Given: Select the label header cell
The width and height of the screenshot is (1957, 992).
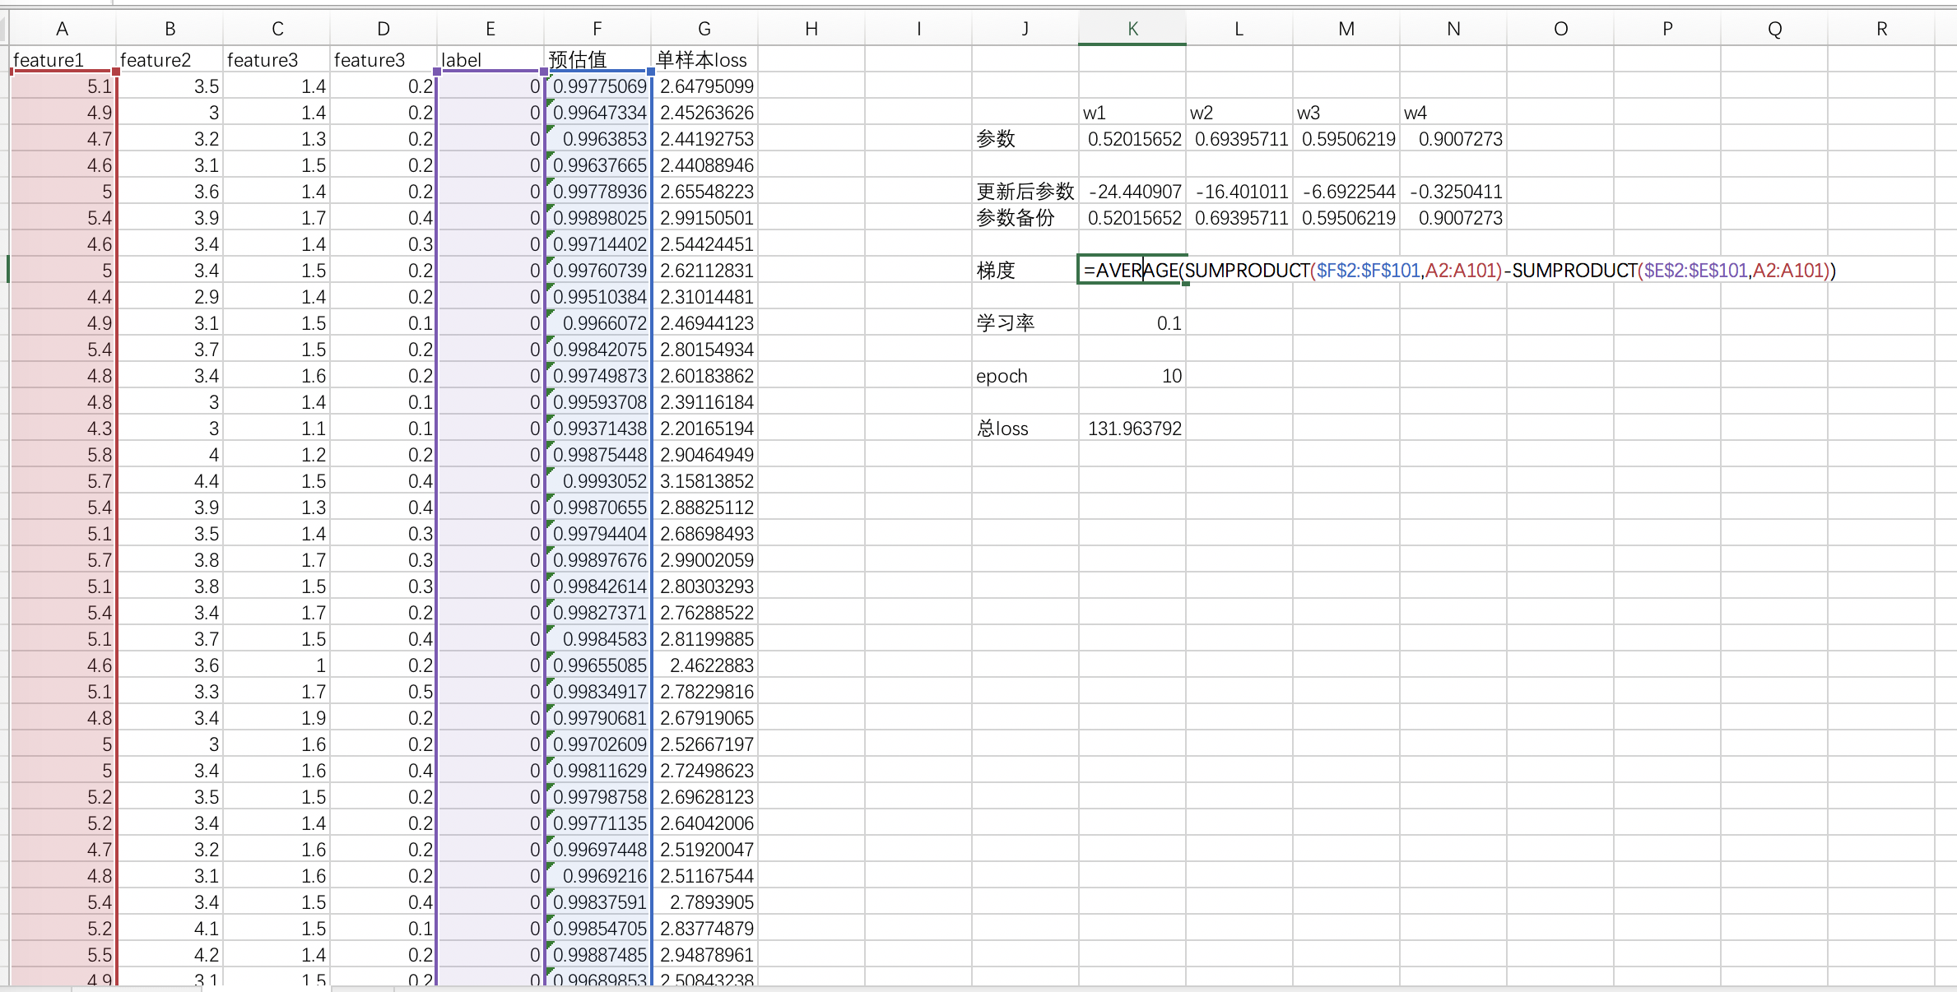Looking at the screenshot, I should coord(490,59).
